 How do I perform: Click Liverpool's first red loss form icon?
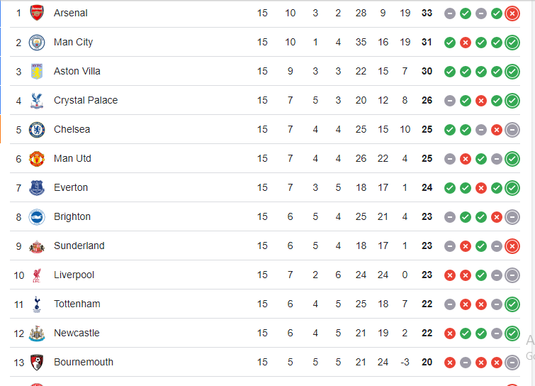click(x=449, y=275)
